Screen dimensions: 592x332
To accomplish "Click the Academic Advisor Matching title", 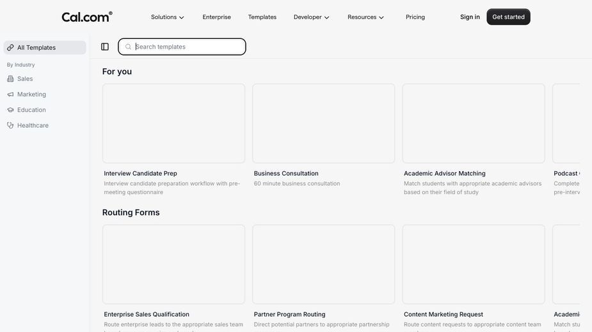I will coord(445,174).
